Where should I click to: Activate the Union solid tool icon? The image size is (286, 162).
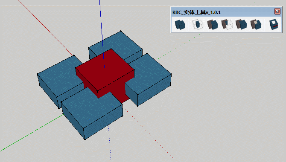pos(212,24)
